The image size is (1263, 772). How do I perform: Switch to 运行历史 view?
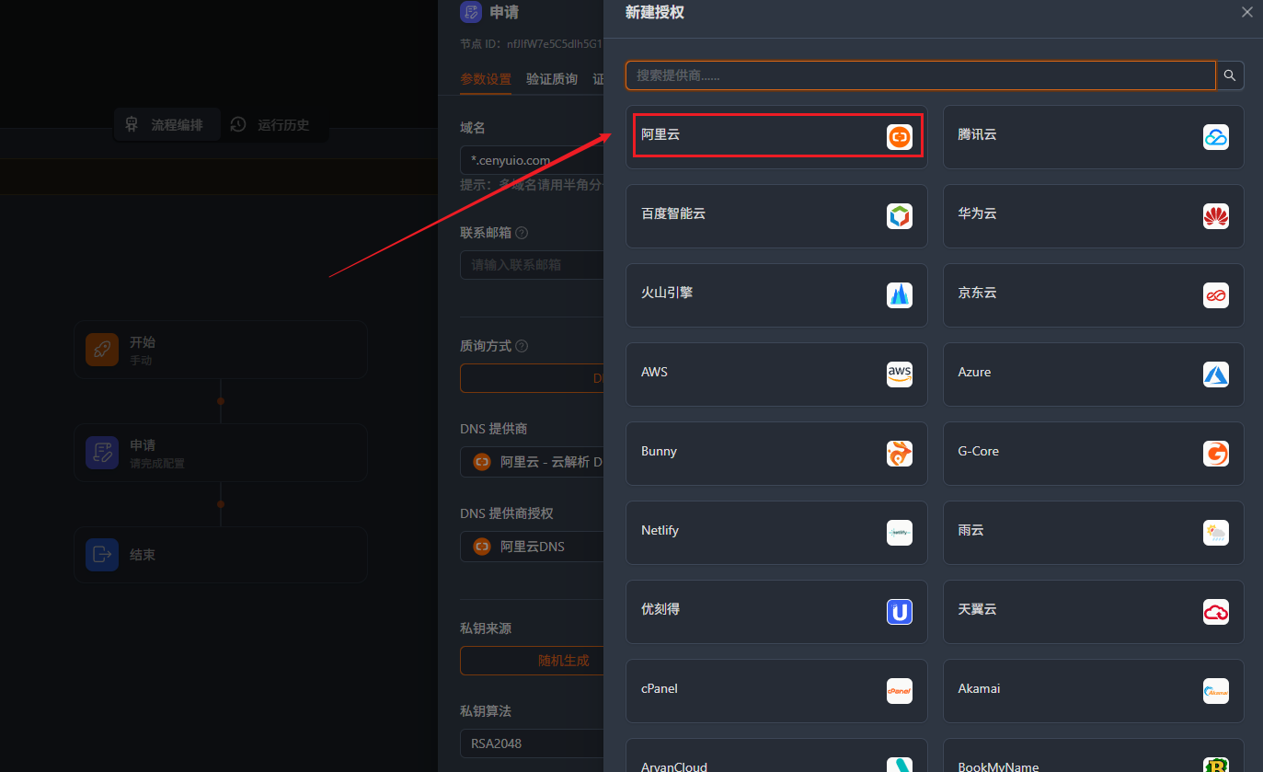[272, 125]
